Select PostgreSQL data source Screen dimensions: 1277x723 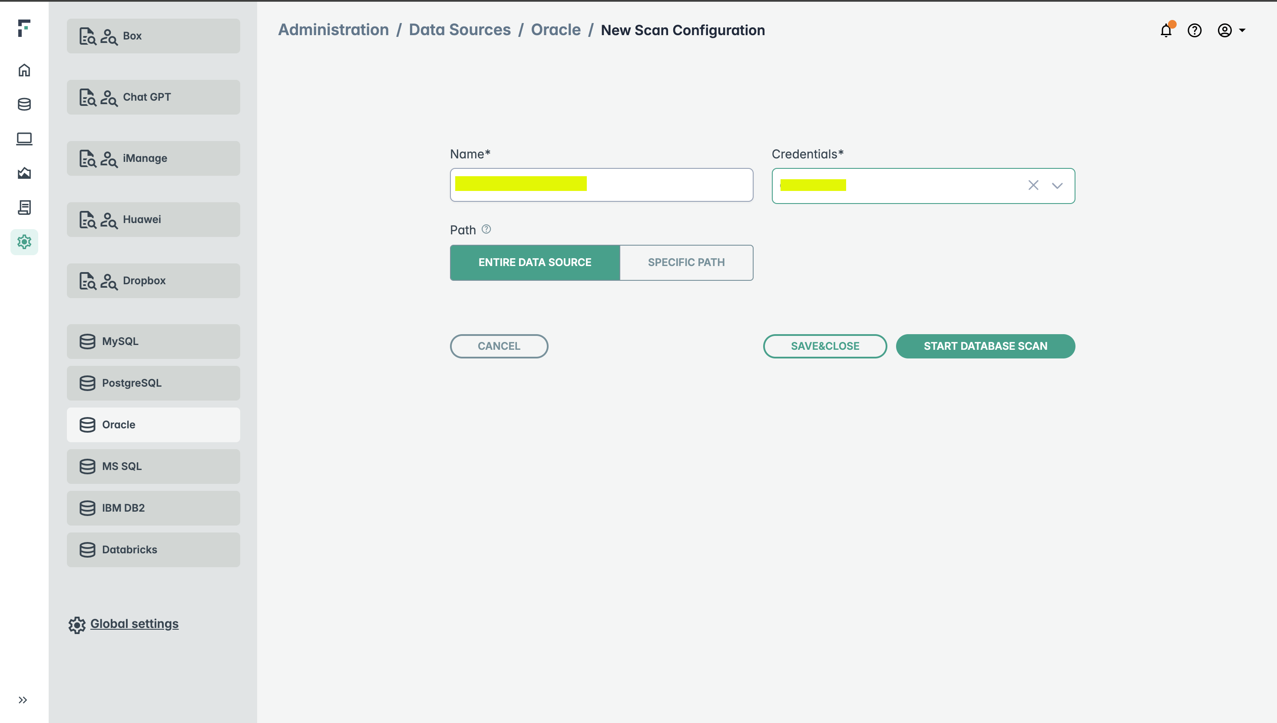153,383
